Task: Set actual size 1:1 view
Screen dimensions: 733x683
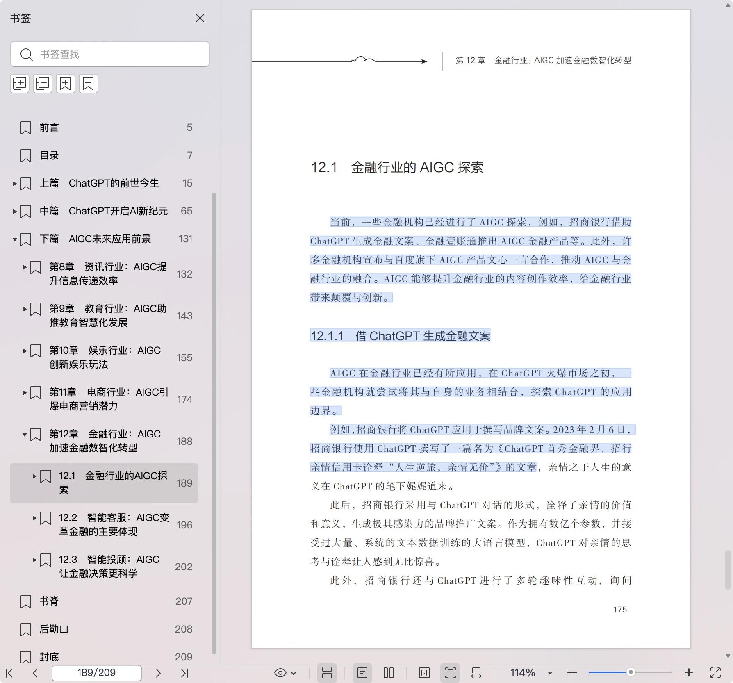Action: click(x=424, y=673)
